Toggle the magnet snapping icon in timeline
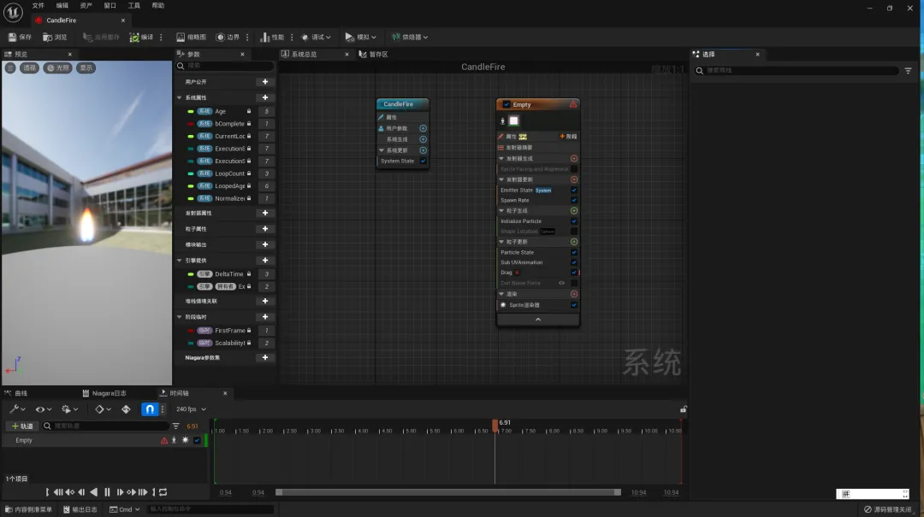Image resolution: width=924 pixels, height=517 pixels. pyautogui.click(x=149, y=409)
